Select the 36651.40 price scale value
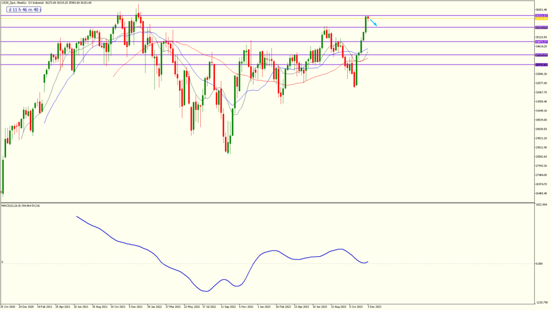 tap(541, 10)
